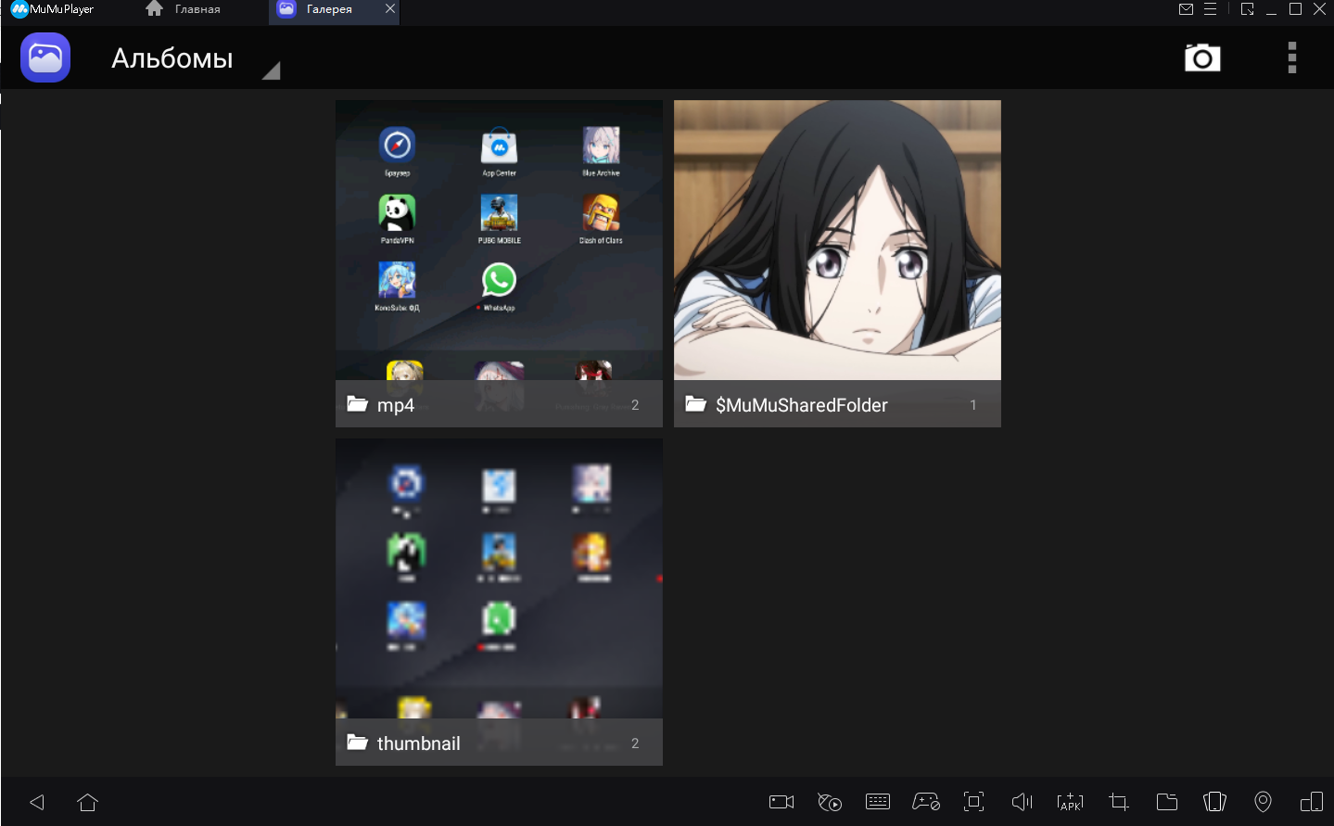Expand the Альбомы view dropdown
Image resolution: width=1334 pixels, height=826 pixels.
click(x=271, y=70)
